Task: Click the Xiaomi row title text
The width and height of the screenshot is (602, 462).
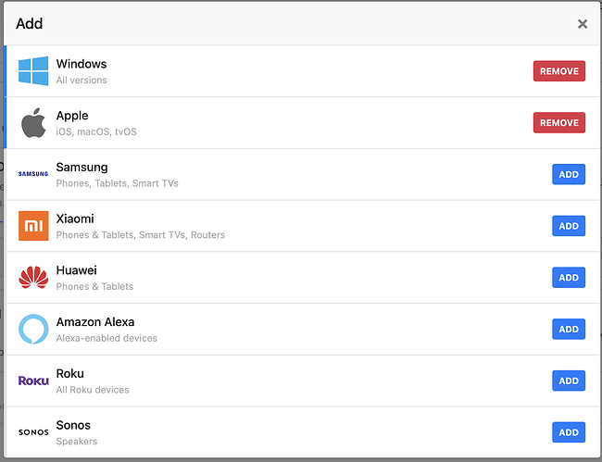Action: point(74,219)
